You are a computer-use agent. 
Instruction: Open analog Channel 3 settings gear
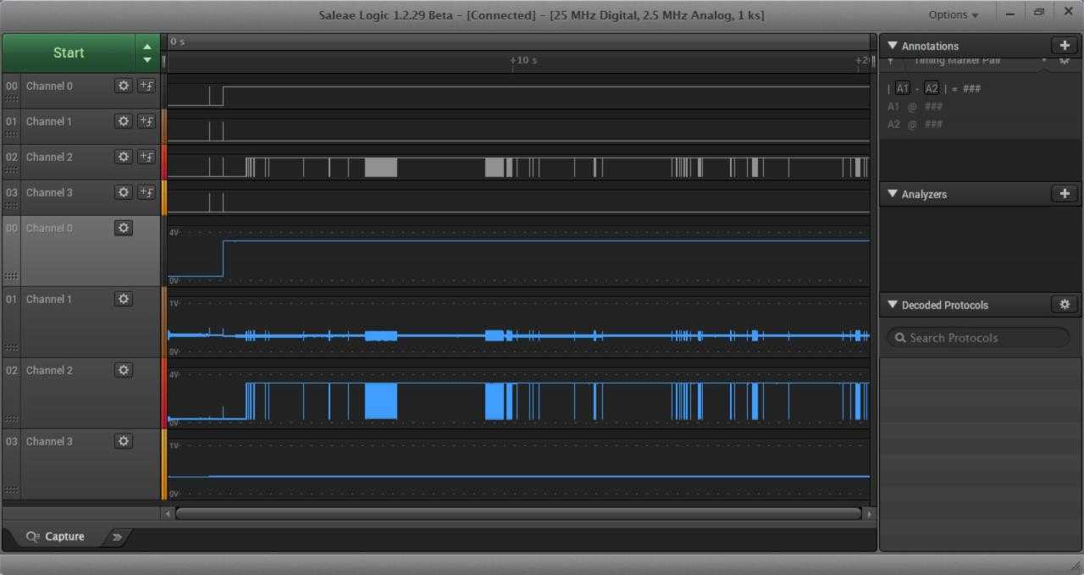point(124,441)
